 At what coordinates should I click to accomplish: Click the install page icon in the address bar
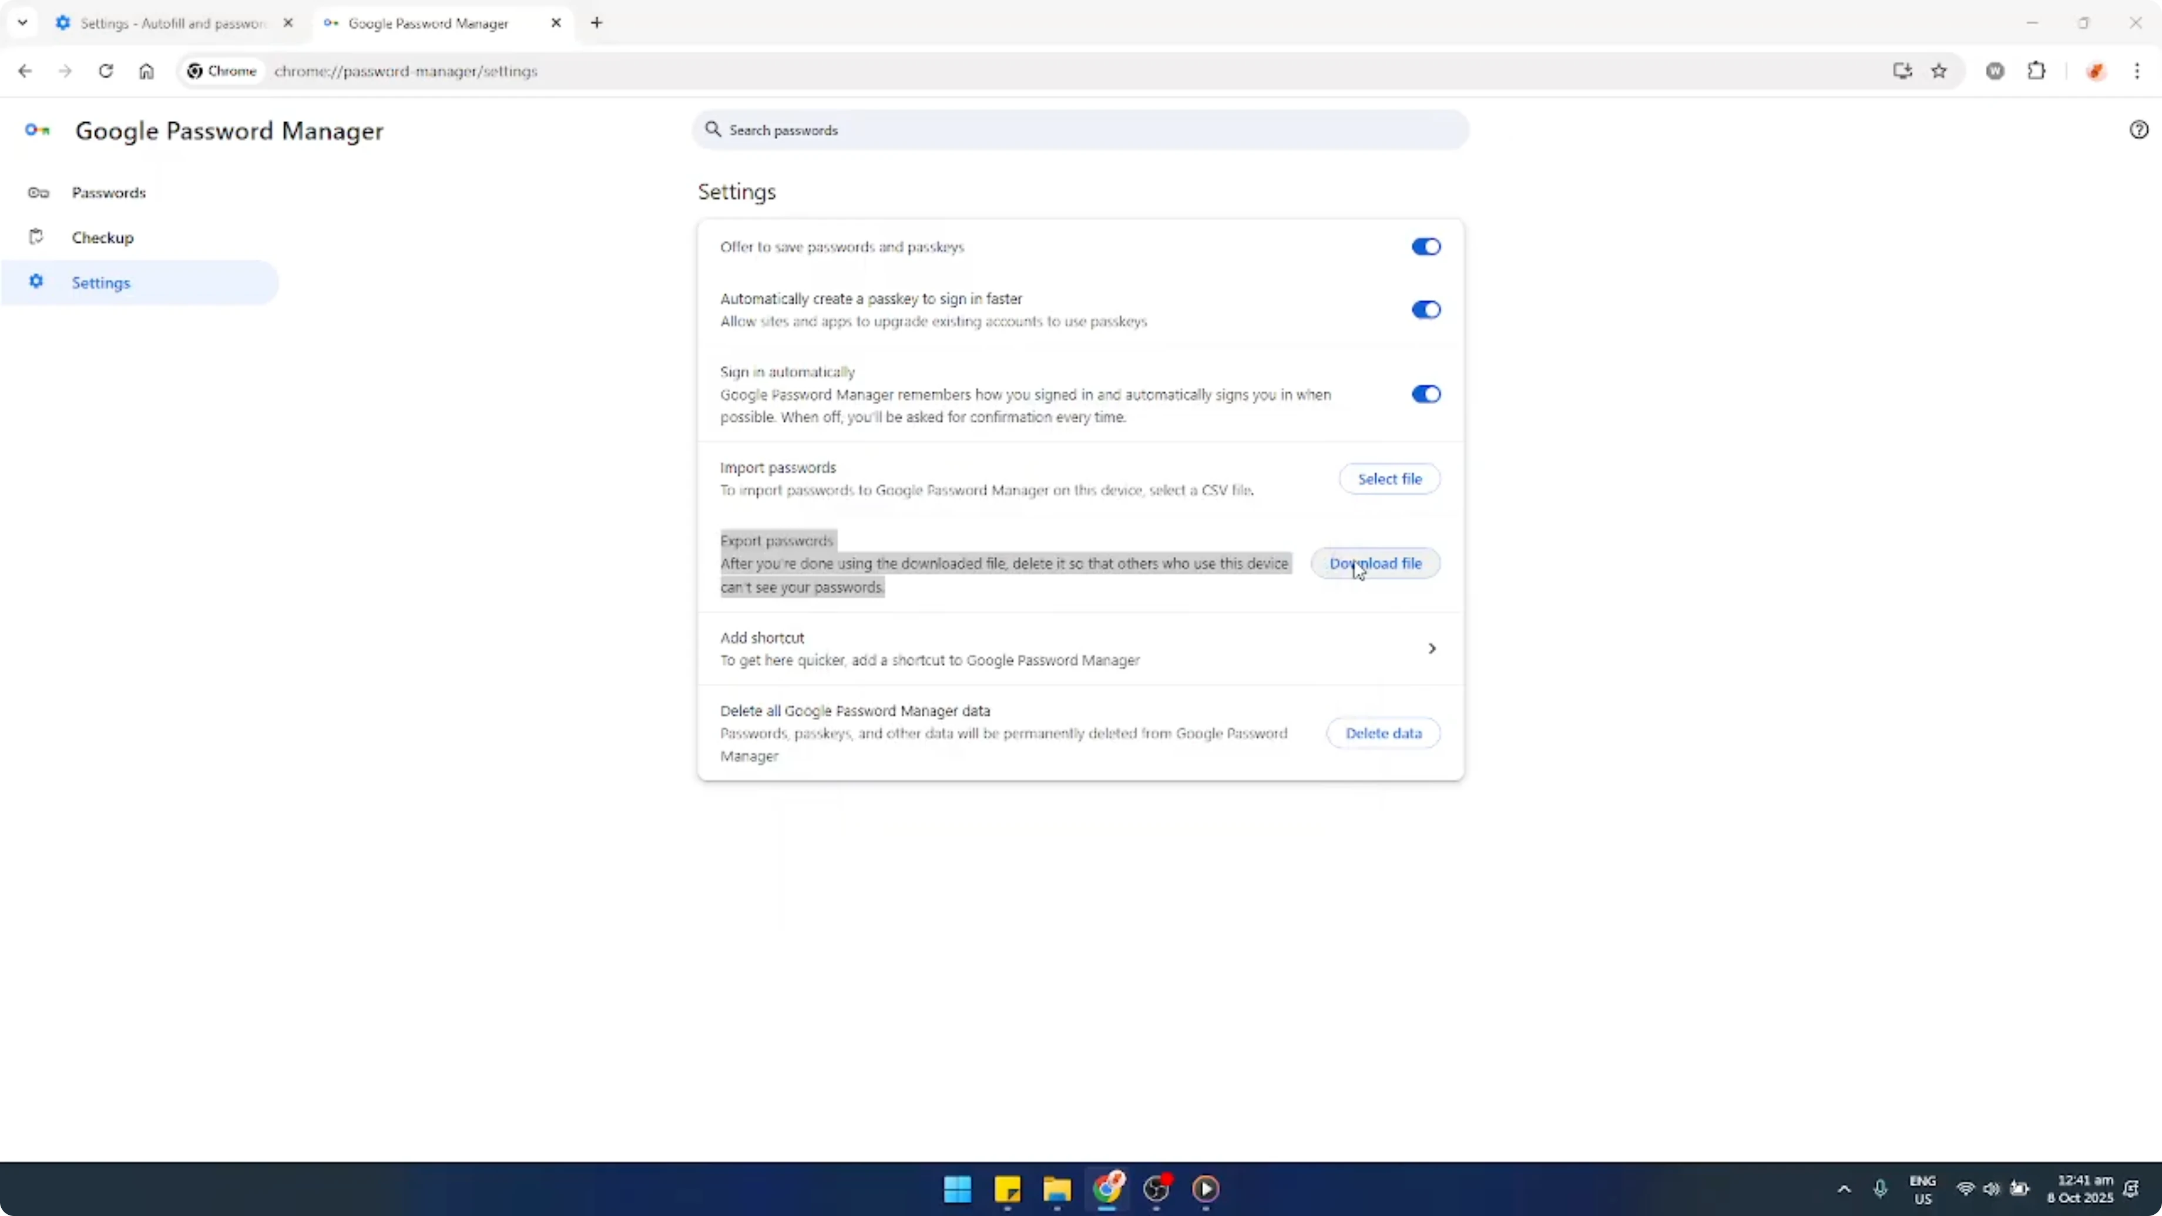point(1902,71)
